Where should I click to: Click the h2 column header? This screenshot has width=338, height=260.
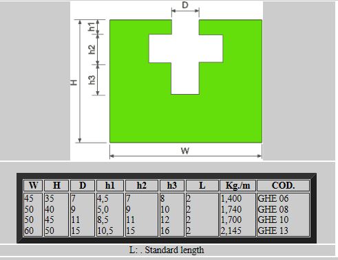coord(142,185)
